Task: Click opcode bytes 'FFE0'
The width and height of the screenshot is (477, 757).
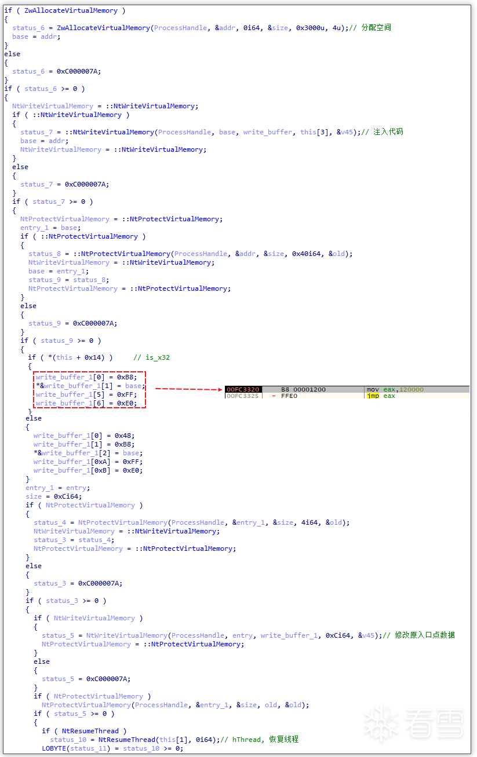Action: [x=289, y=396]
